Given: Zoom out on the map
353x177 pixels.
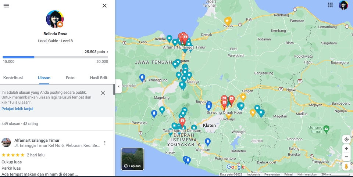Looking at the screenshot, I should tap(346, 157).
